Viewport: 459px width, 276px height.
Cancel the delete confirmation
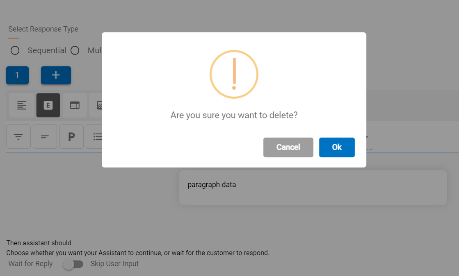tap(288, 147)
